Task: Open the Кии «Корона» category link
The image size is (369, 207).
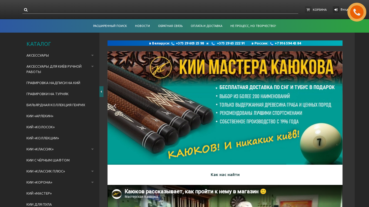Action: (39, 182)
